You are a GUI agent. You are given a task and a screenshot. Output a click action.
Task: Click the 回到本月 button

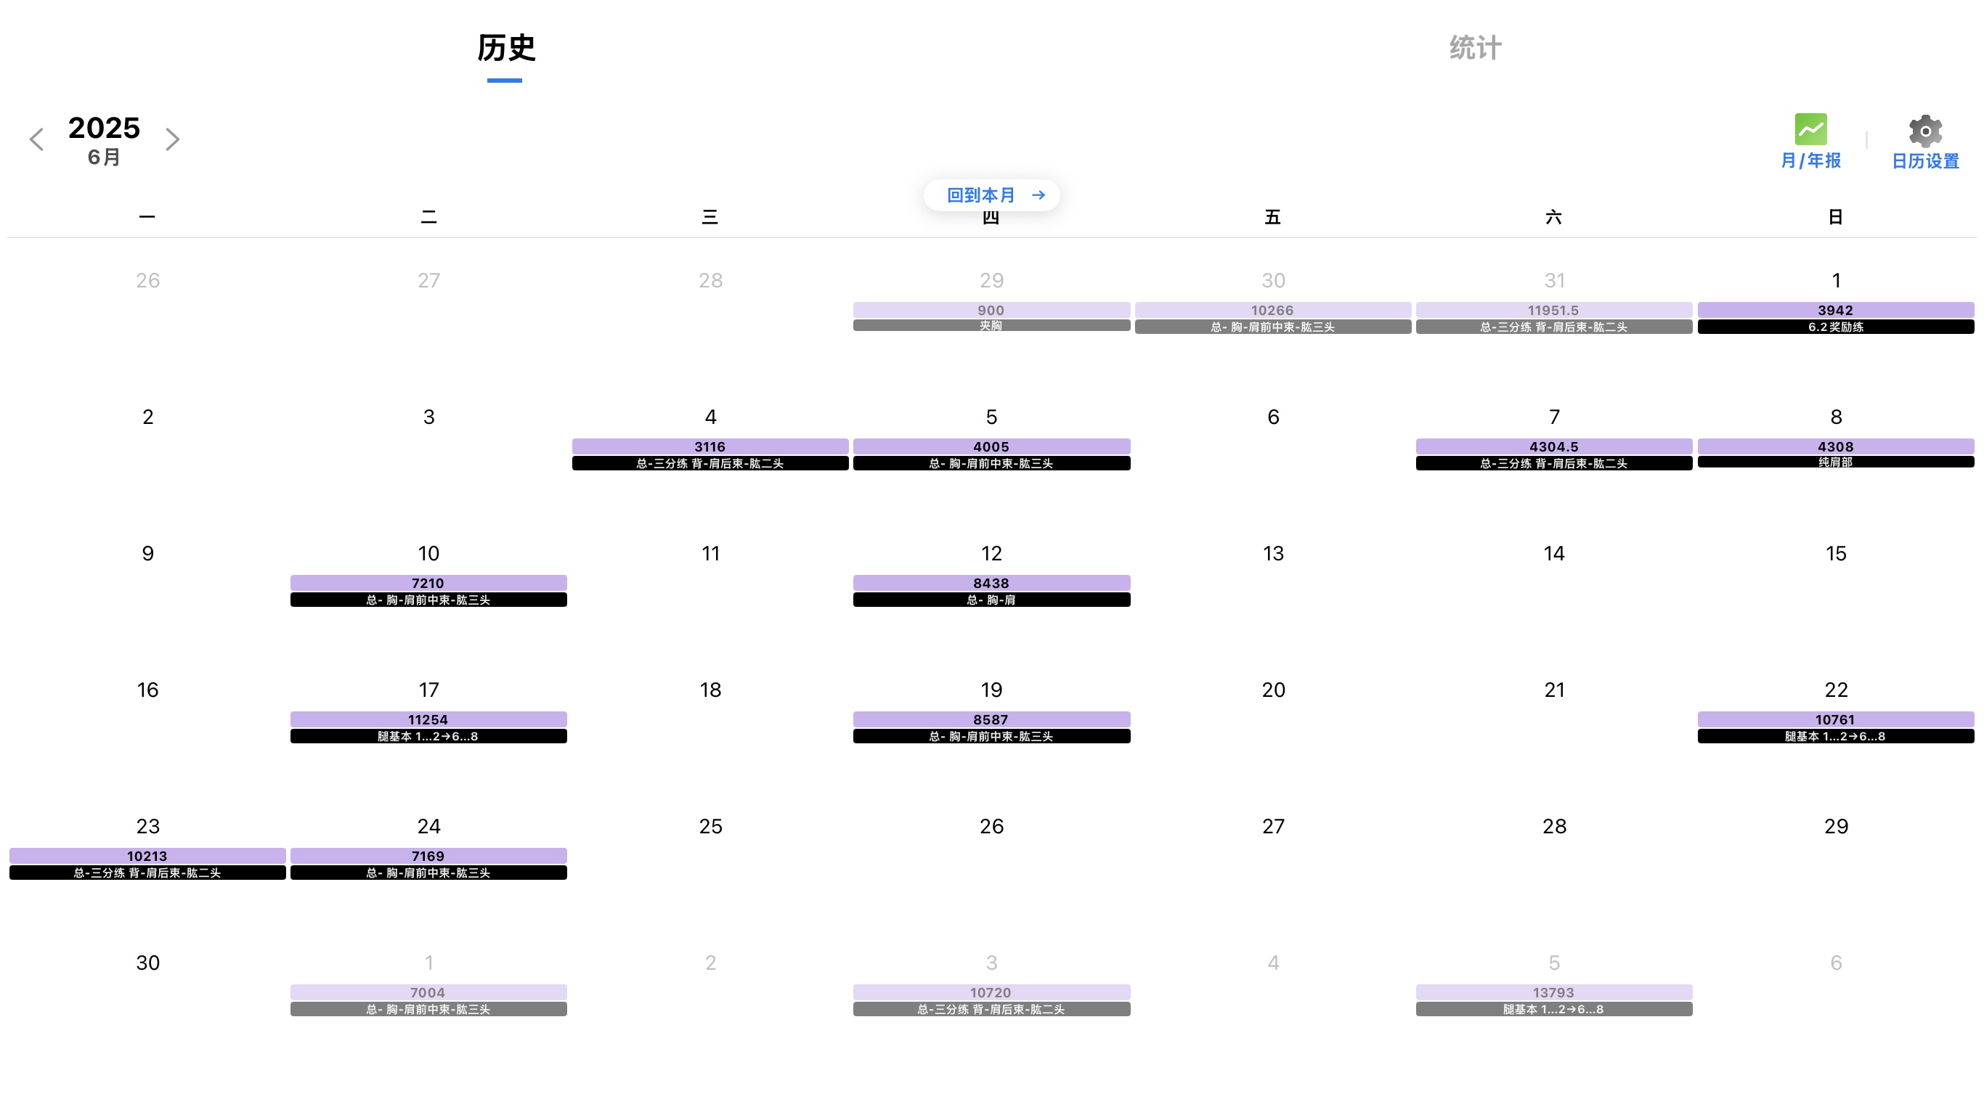[x=991, y=195]
